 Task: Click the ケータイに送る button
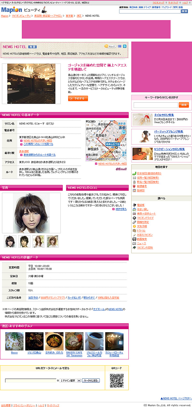coord(91,380)
